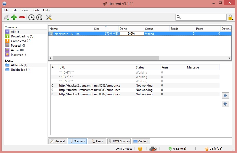Open the Tools menu
This screenshot has height=153, width=237.
point(35,10)
